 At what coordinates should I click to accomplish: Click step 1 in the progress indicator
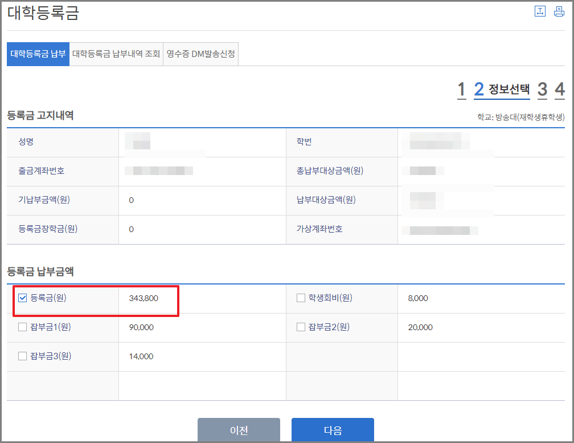click(x=461, y=89)
